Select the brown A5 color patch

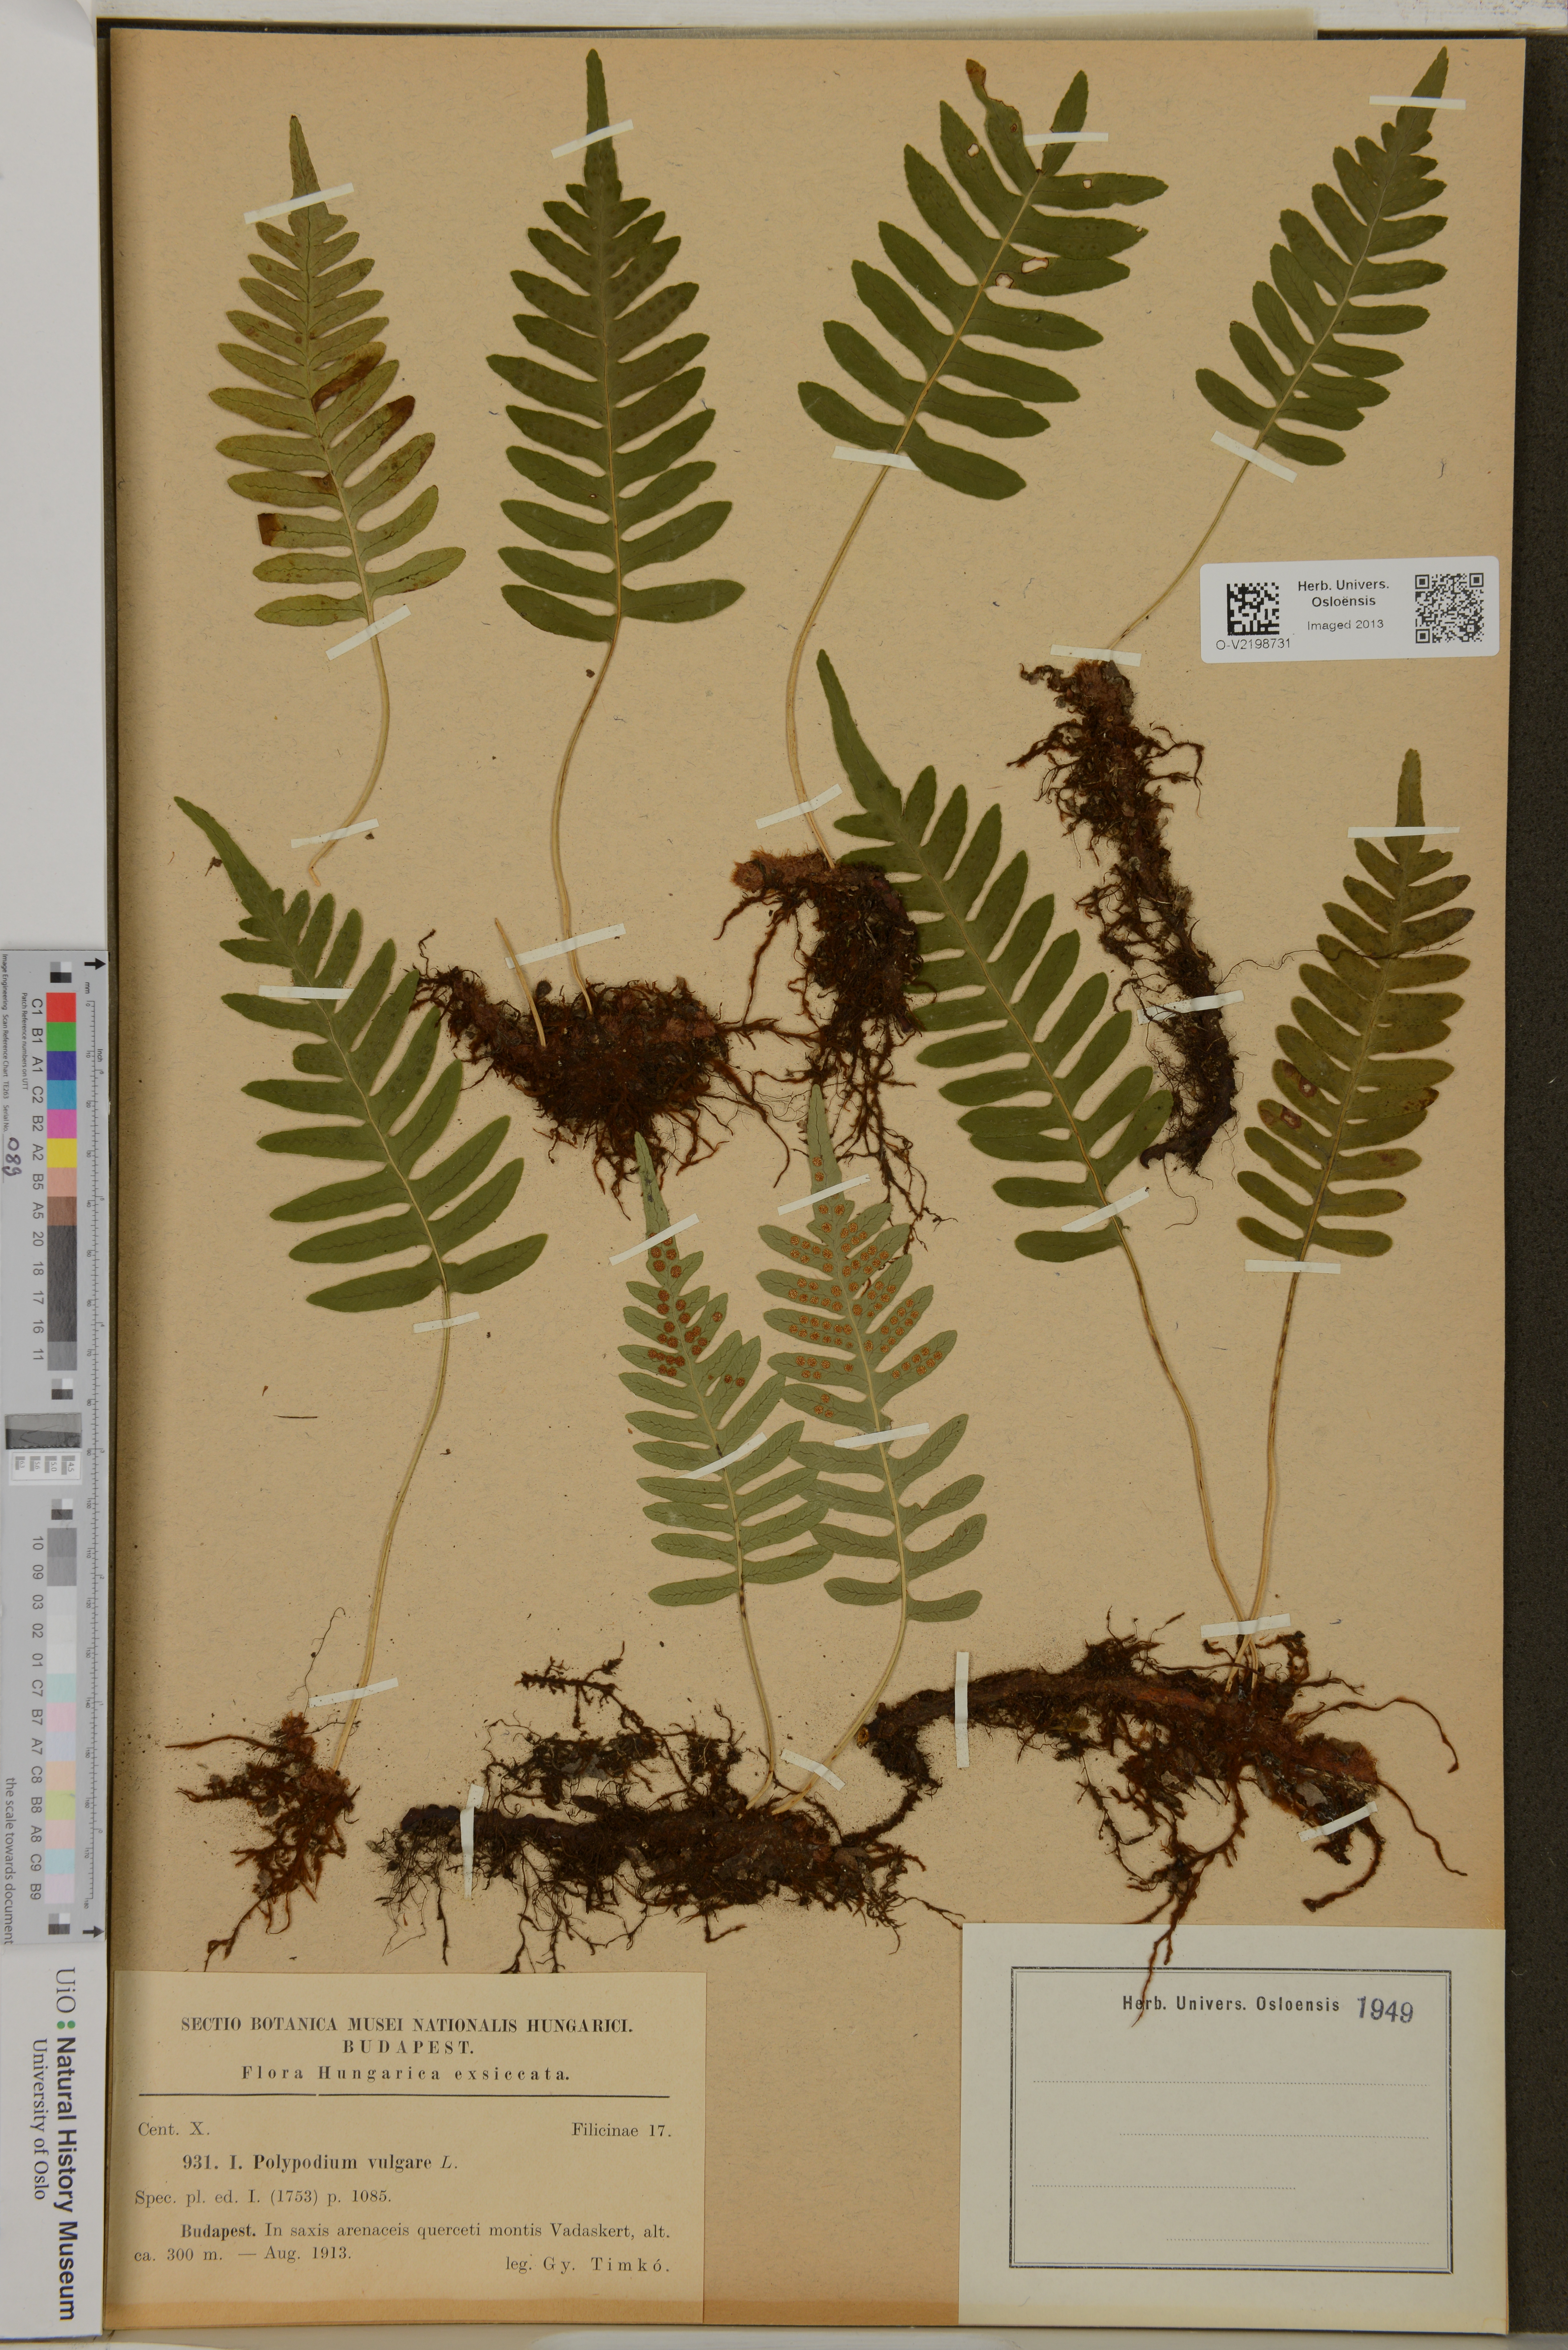click(x=61, y=1211)
